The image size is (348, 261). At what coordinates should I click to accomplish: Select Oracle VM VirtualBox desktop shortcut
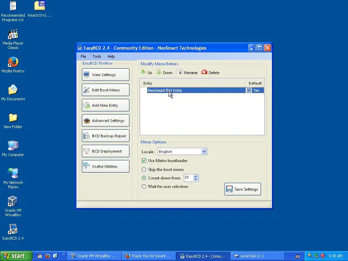[x=13, y=206]
